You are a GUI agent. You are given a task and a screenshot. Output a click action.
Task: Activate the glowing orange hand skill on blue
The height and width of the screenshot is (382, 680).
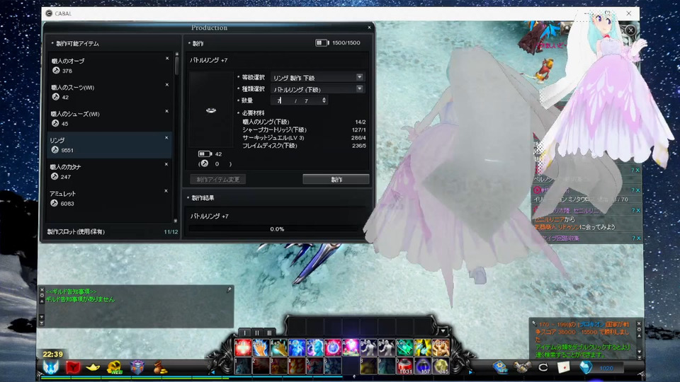click(261, 348)
